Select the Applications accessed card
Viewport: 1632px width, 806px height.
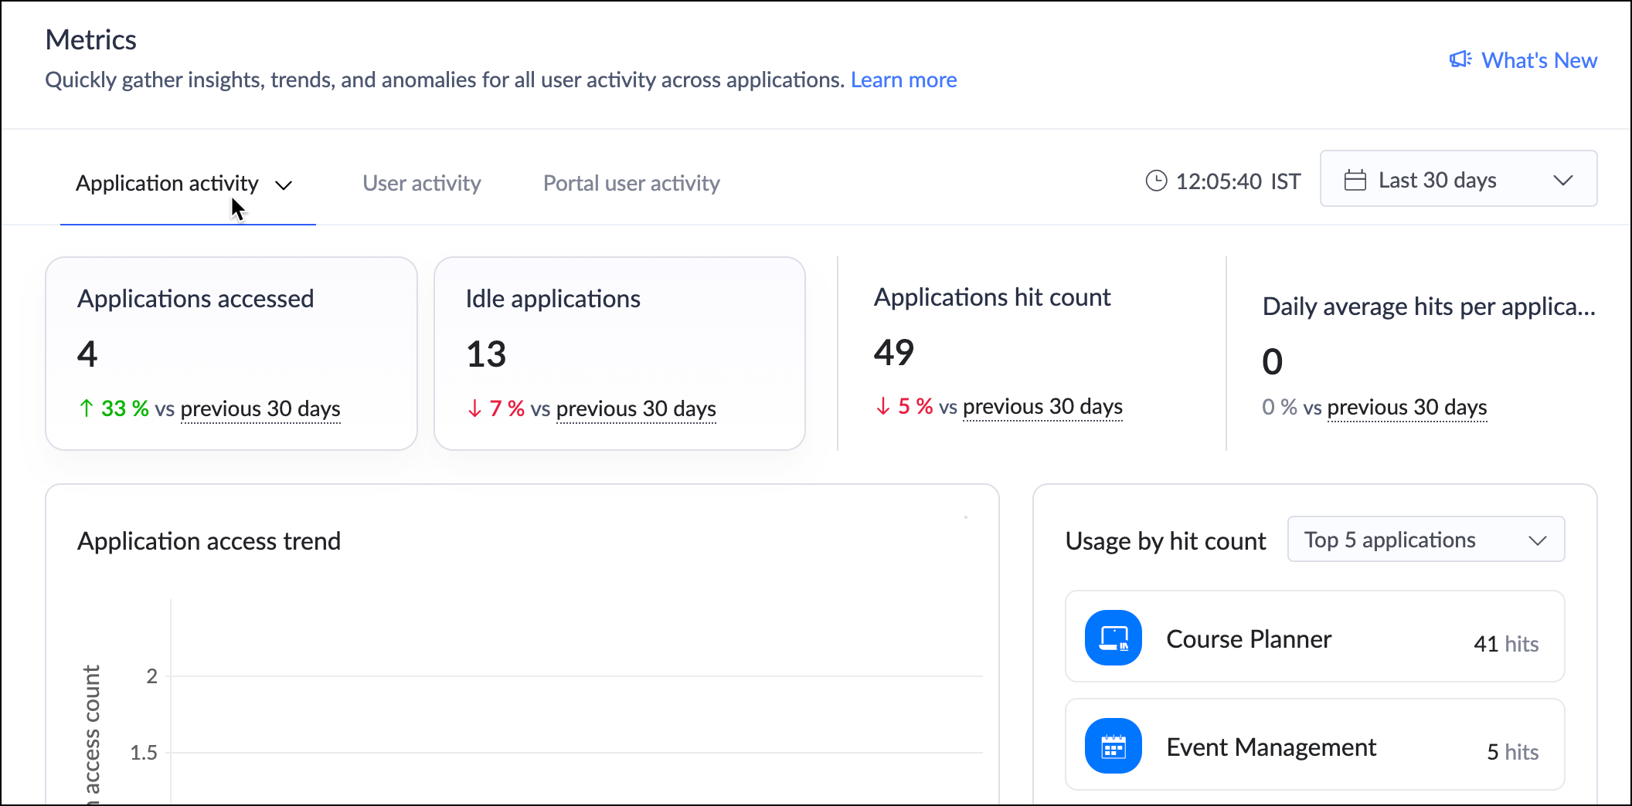pos(231,353)
